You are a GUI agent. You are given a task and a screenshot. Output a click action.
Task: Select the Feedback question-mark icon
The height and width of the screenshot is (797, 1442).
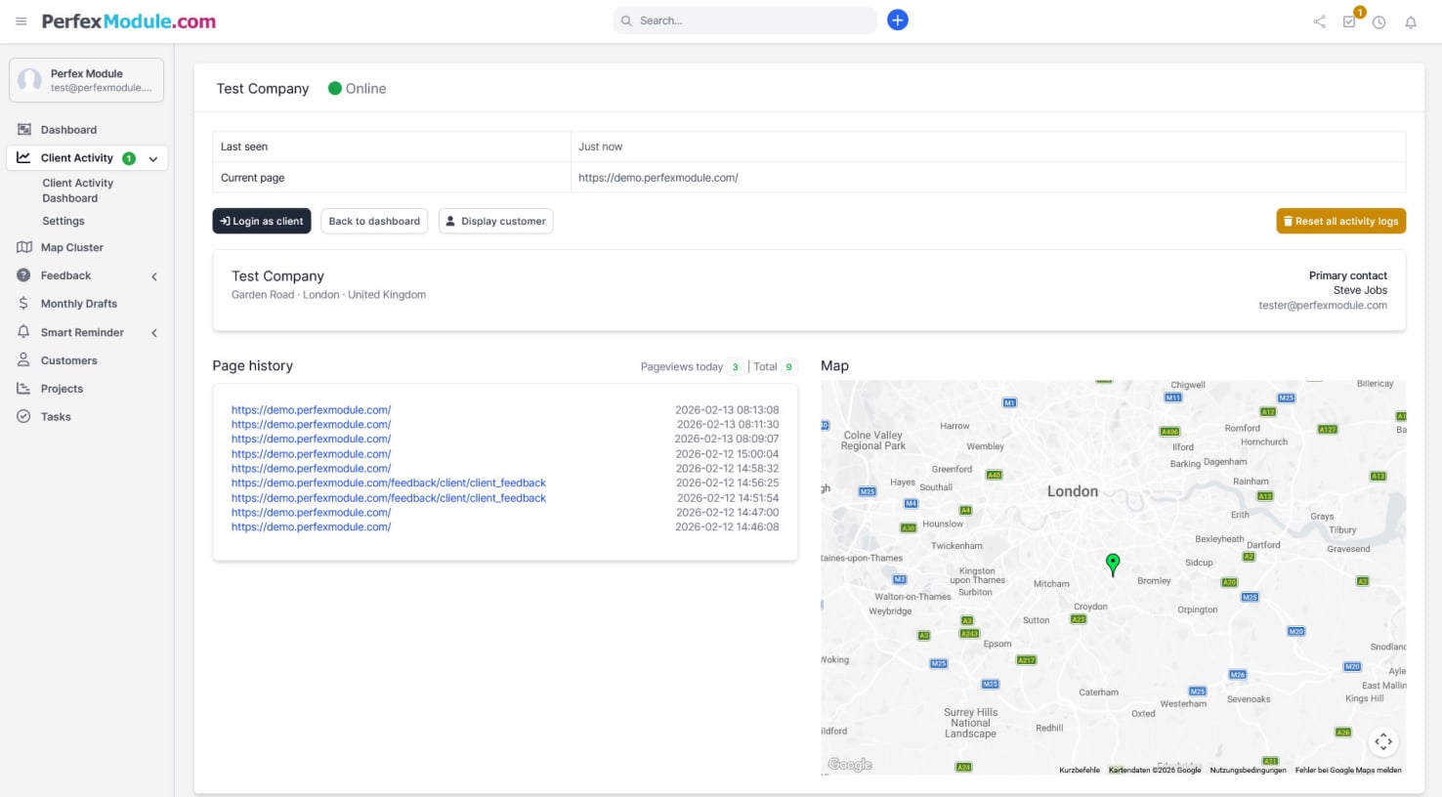(22, 275)
